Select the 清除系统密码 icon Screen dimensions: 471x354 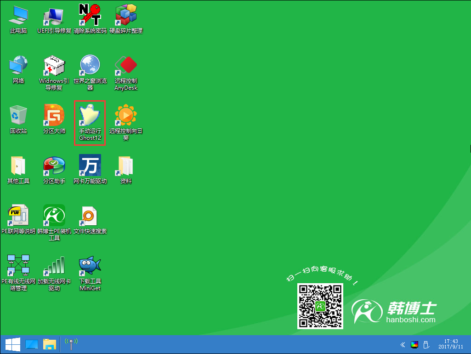[90, 16]
